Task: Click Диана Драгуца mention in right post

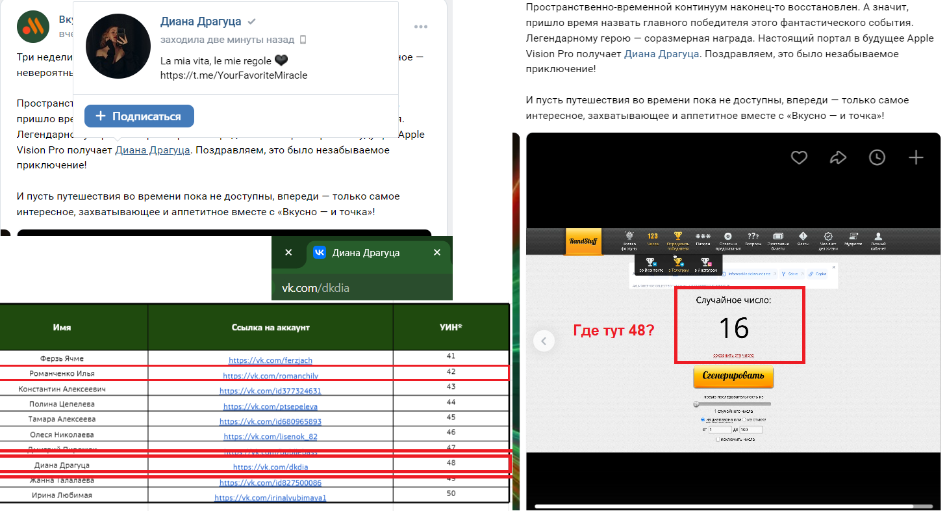Action: (x=662, y=54)
